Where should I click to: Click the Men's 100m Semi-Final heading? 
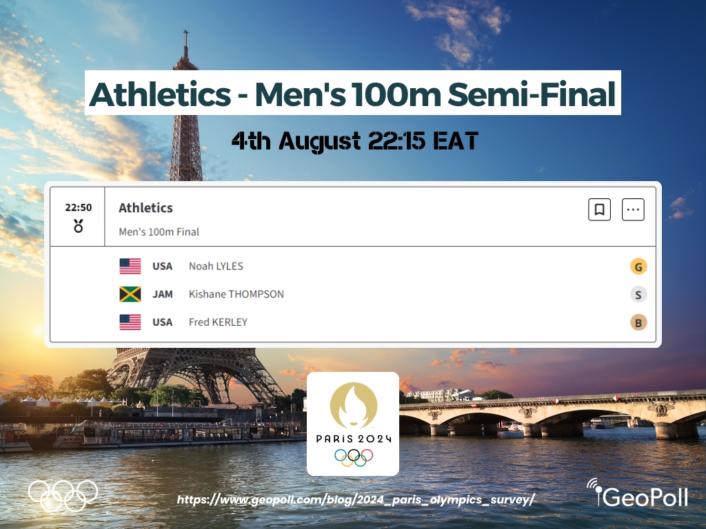click(352, 93)
